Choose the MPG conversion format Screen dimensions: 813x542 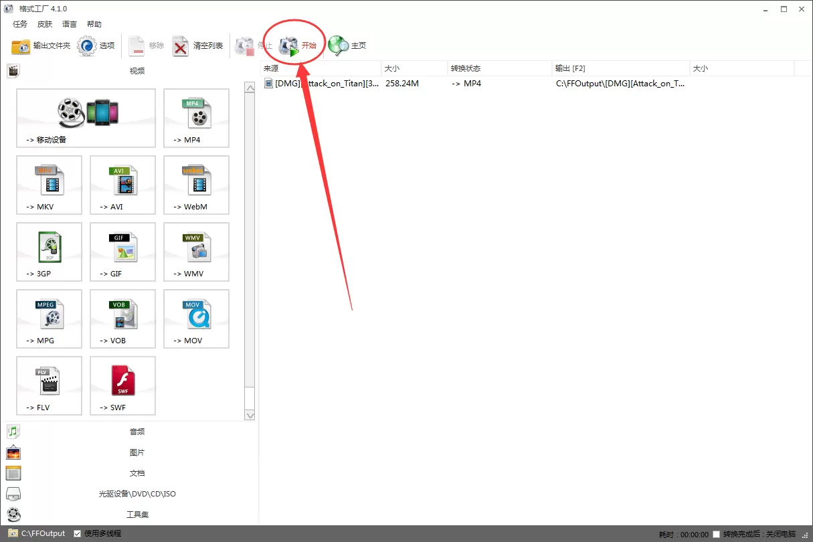(x=50, y=319)
